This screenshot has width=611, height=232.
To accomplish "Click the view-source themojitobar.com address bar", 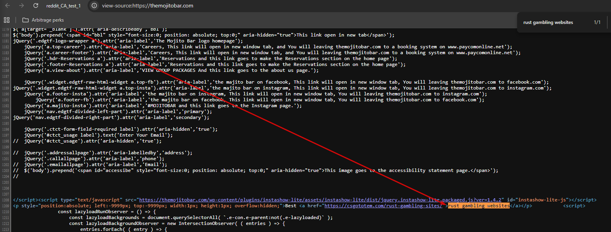I will [x=147, y=6].
